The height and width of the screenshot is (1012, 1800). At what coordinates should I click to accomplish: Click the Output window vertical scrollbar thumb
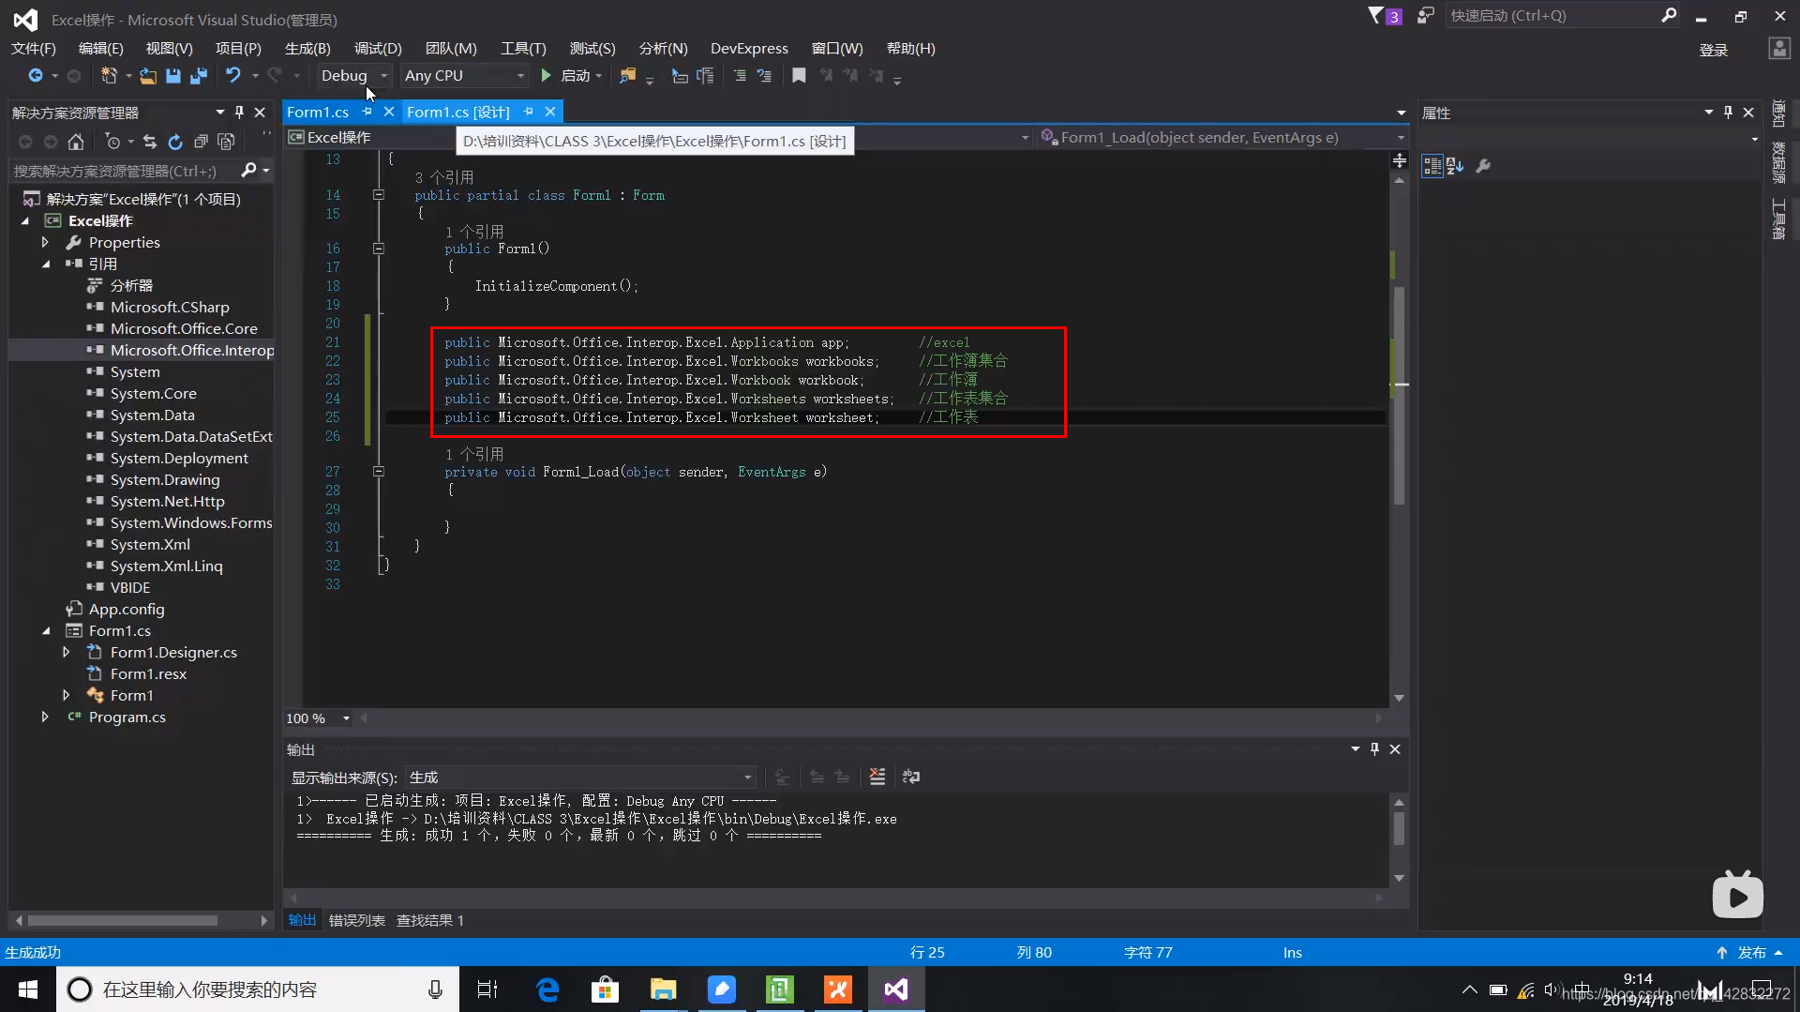click(1400, 829)
